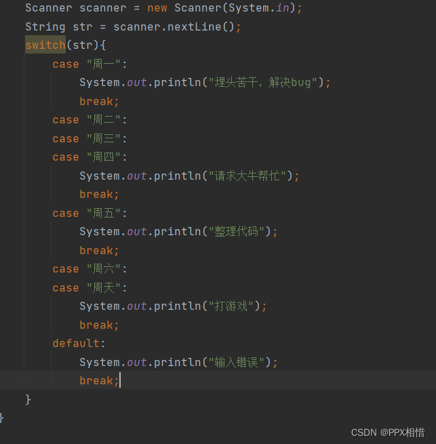Image resolution: width=436 pixels, height=444 pixels.
Task: Click the closing brace of the switch block
Action: 28,399
